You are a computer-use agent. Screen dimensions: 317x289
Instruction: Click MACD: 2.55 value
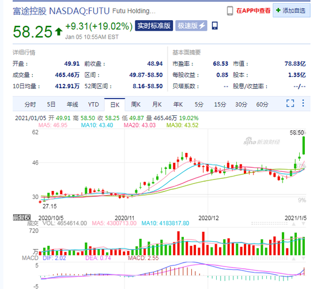[144, 258]
